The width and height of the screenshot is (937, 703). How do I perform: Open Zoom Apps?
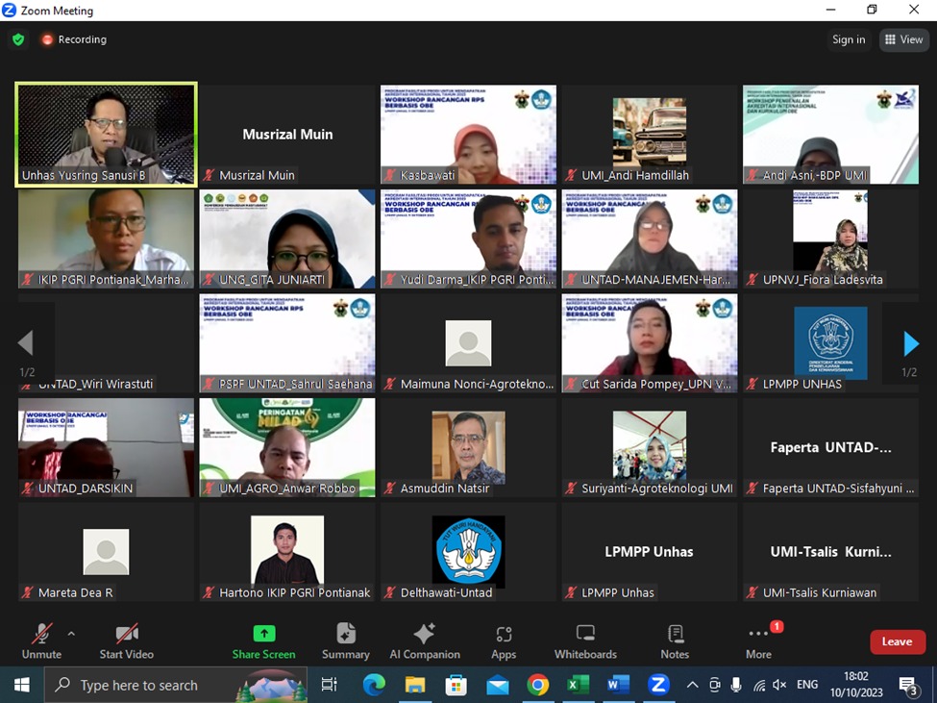[x=504, y=641]
